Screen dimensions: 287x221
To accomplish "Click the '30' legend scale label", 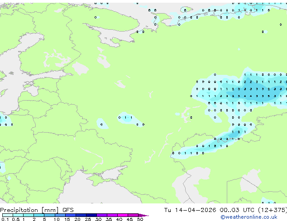I will tap(98, 219).
